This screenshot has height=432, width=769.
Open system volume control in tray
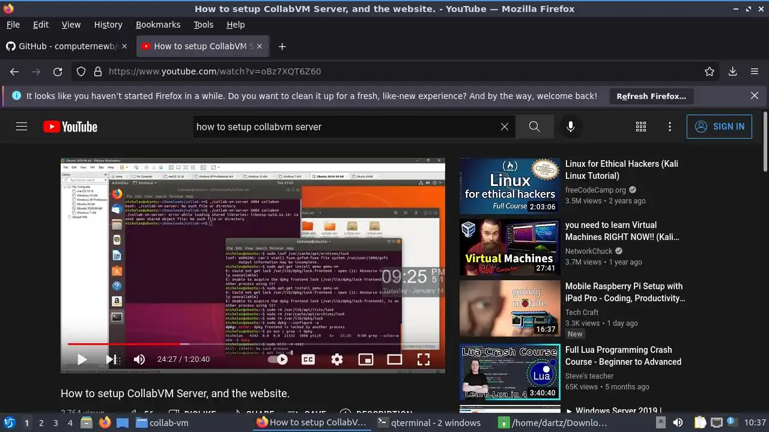click(x=678, y=422)
